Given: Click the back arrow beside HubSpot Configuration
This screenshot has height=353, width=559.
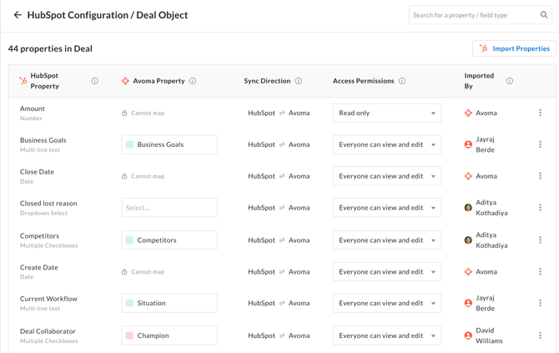Looking at the screenshot, I should [x=17, y=15].
